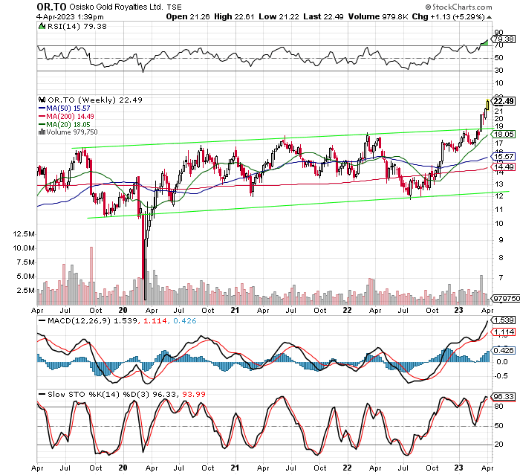The height and width of the screenshot is (475, 520).
Task: Click the OR.TO ticker symbol title
Action: pyautogui.click(x=52, y=6)
